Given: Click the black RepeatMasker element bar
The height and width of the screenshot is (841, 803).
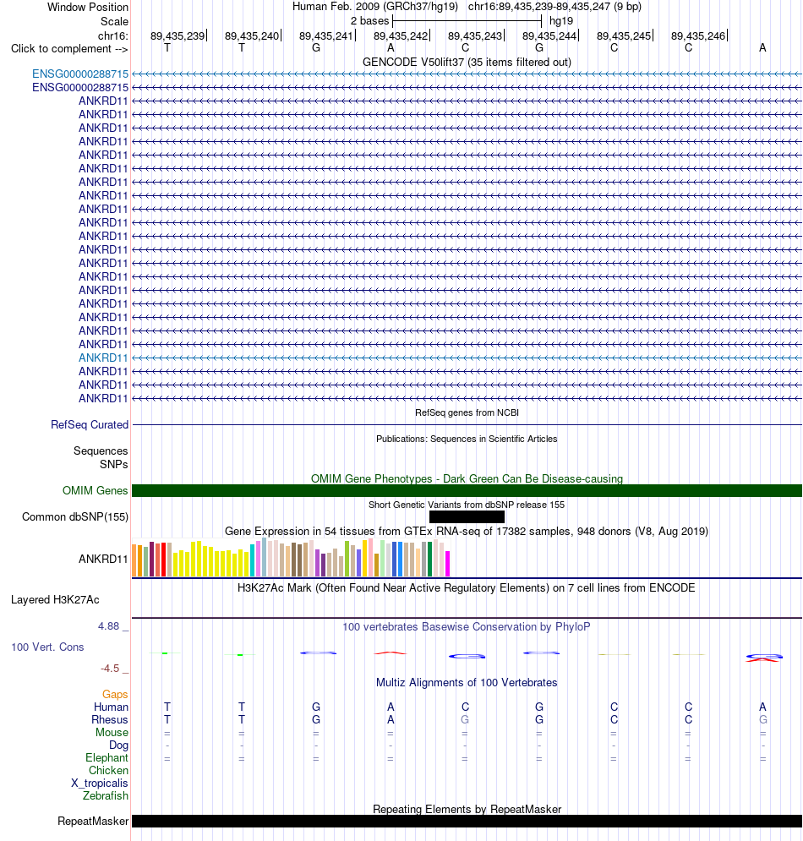Looking at the screenshot, I should [467, 822].
